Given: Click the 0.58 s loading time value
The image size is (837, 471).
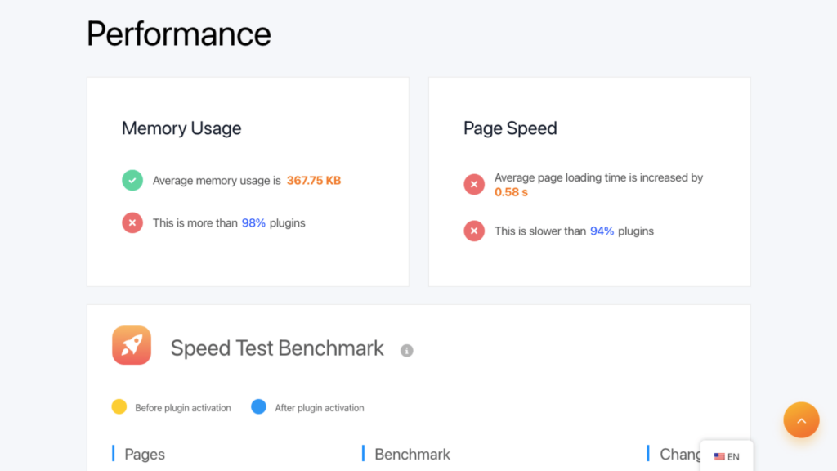Looking at the screenshot, I should point(511,192).
